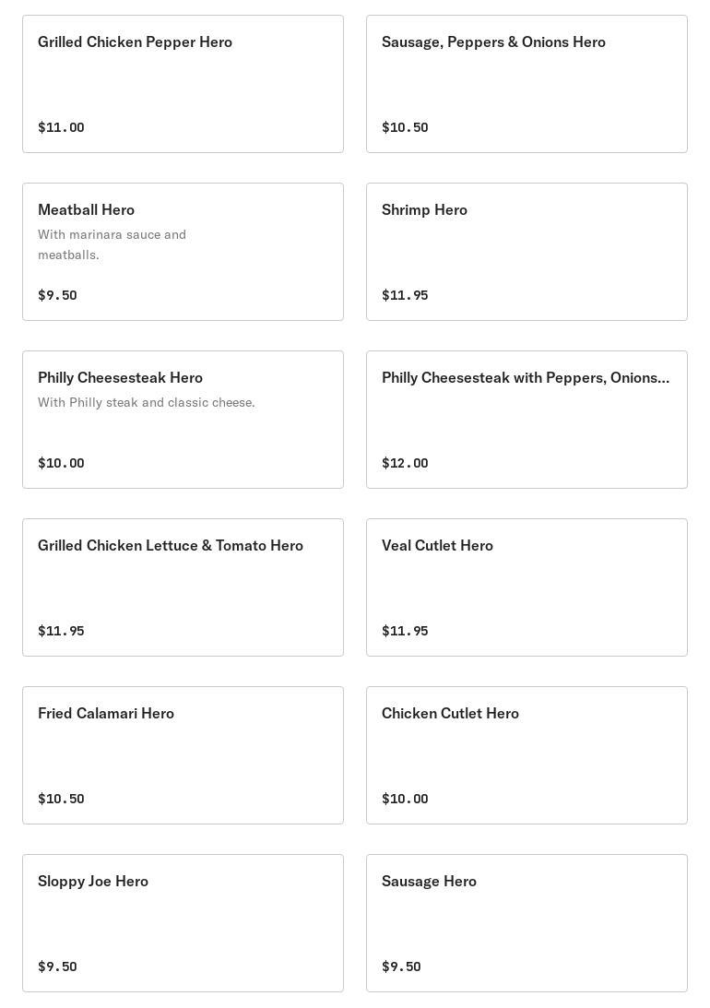
Task: Select the Philly Cheesesteak Hero item
Action: [x=183, y=420]
